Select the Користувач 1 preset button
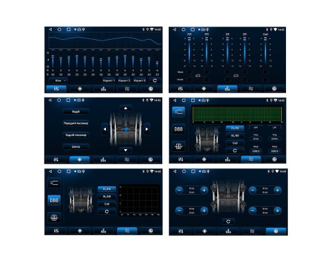The height and width of the screenshot is (265, 331). [x=109, y=81]
